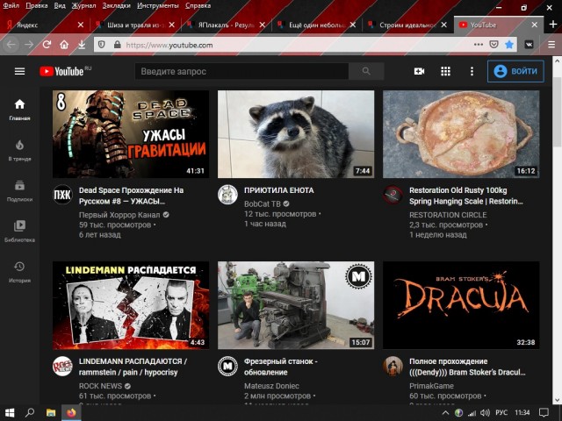Open the ПХК channel avatar
Screen dimensions: 562x421
tap(62, 195)
